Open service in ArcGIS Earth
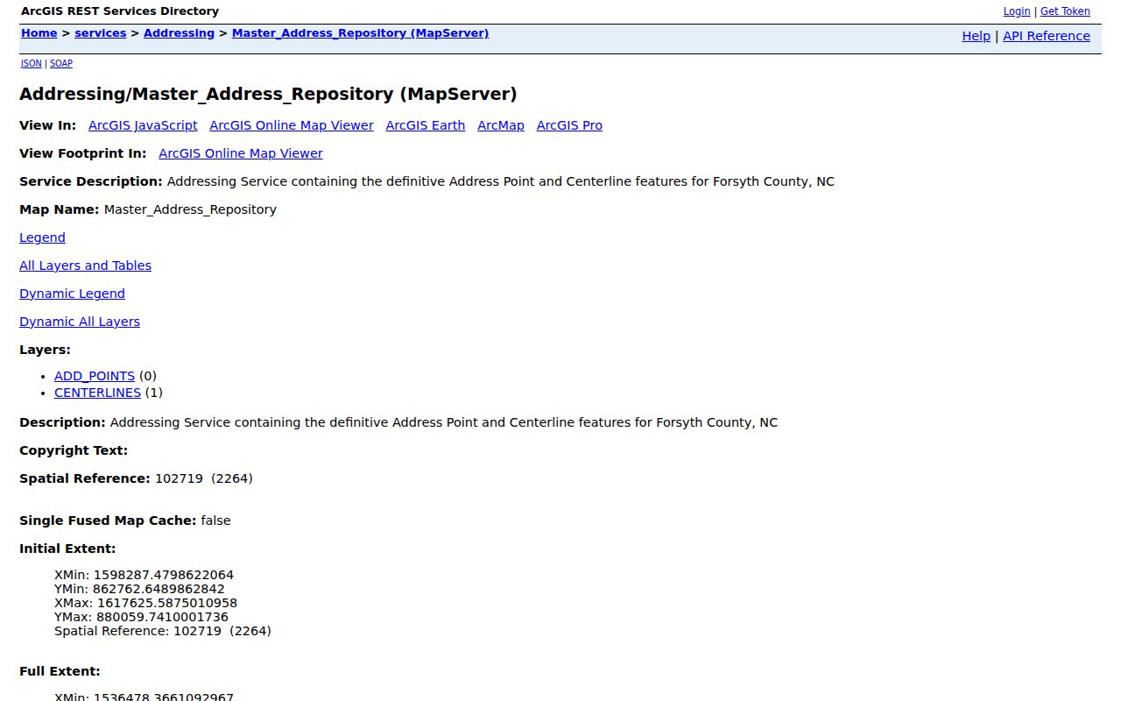The width and height of the screenshot is (1121, 701). click(425, 125)
